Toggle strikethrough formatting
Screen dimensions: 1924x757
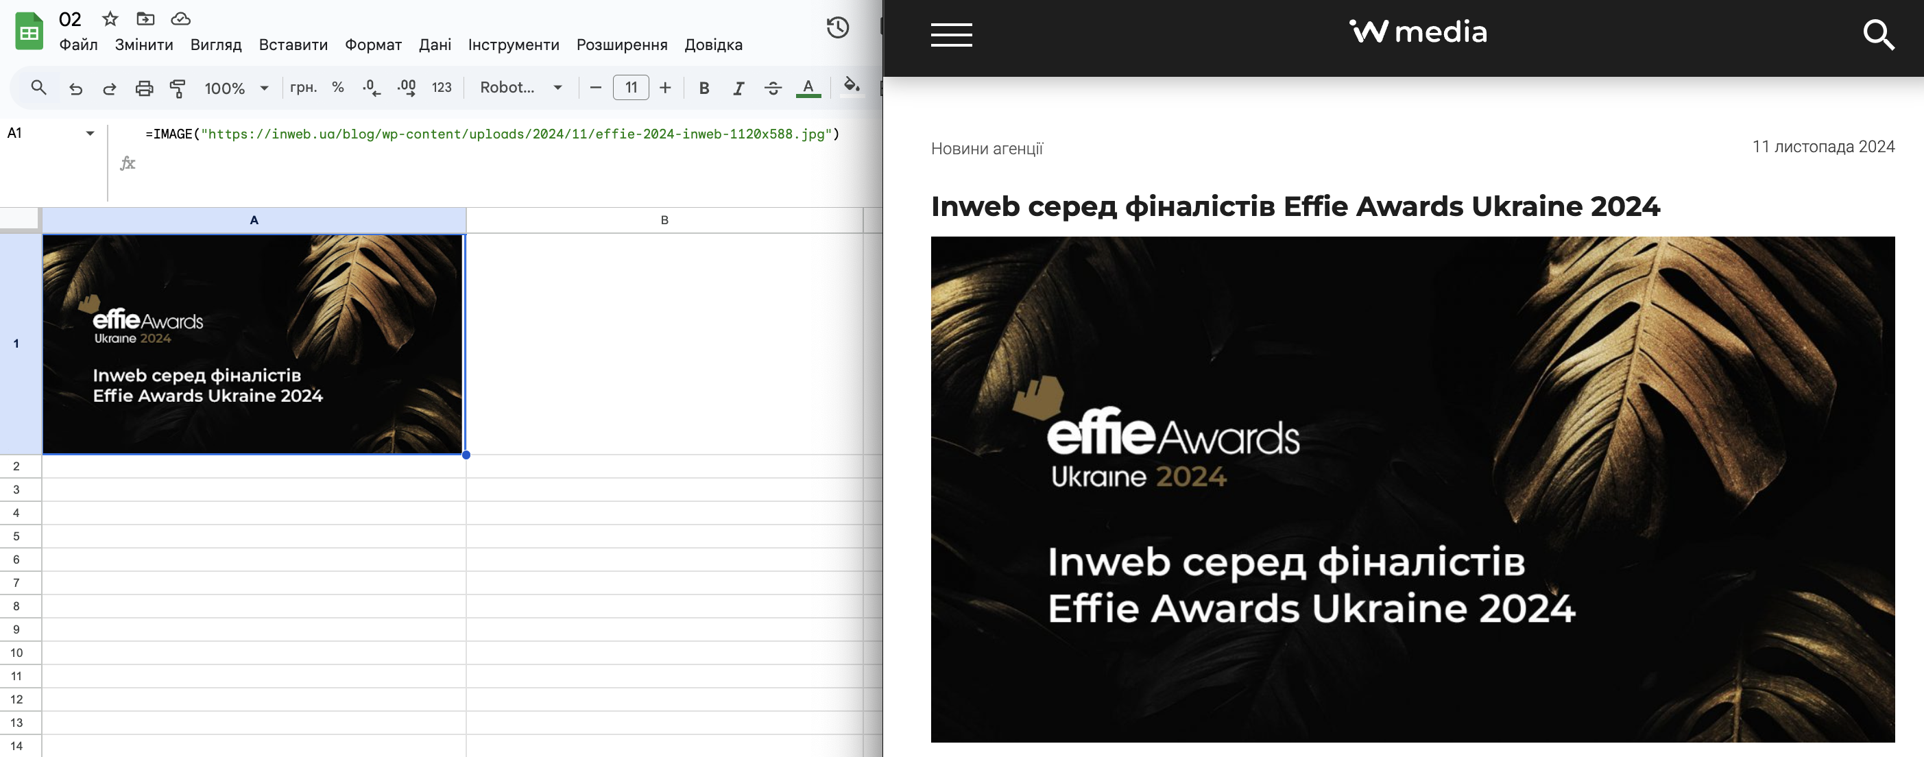[773, 88]
